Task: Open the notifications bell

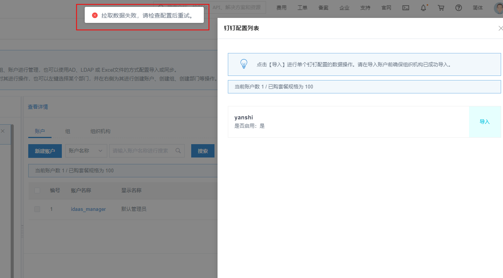Action: 424,8
